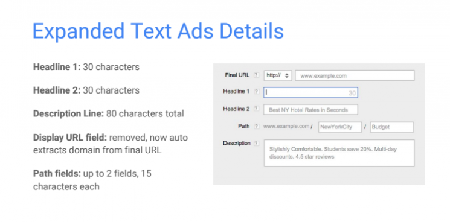Click the 'Path' form label
Image resolution: width=450 pixels, height=222 pixels.
tap(243, 126)
